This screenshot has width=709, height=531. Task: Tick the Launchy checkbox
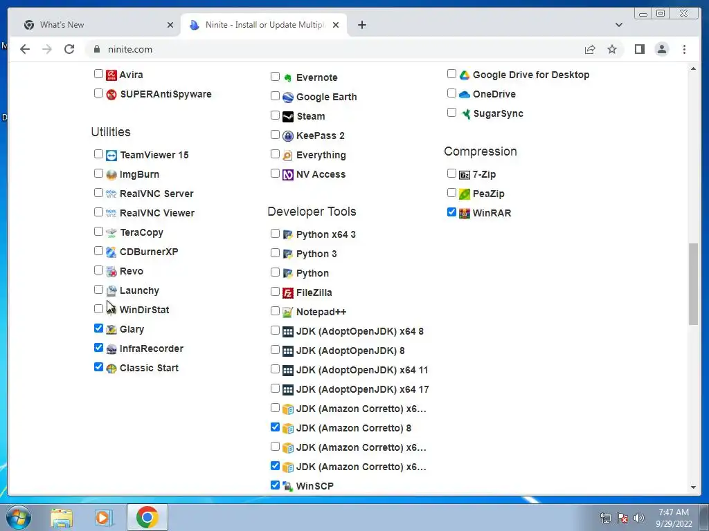pyautogui.click(x=98, y=289)
